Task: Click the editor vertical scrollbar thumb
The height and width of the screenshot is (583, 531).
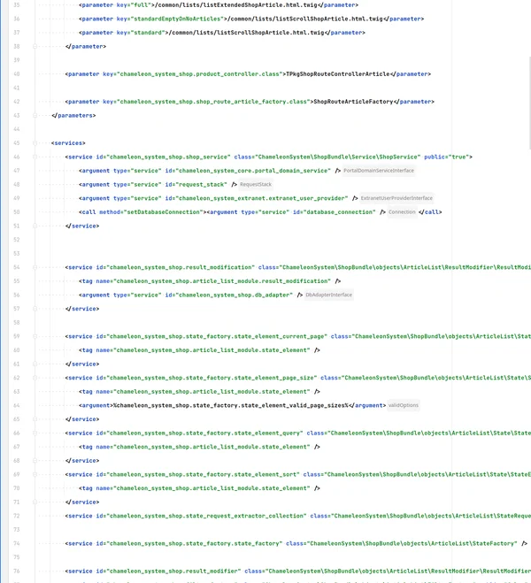Action: (529, 103)
